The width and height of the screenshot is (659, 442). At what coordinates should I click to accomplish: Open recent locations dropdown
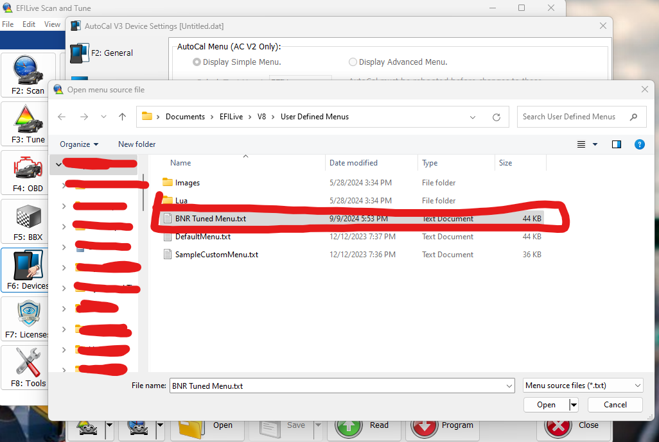click(103, 117)
